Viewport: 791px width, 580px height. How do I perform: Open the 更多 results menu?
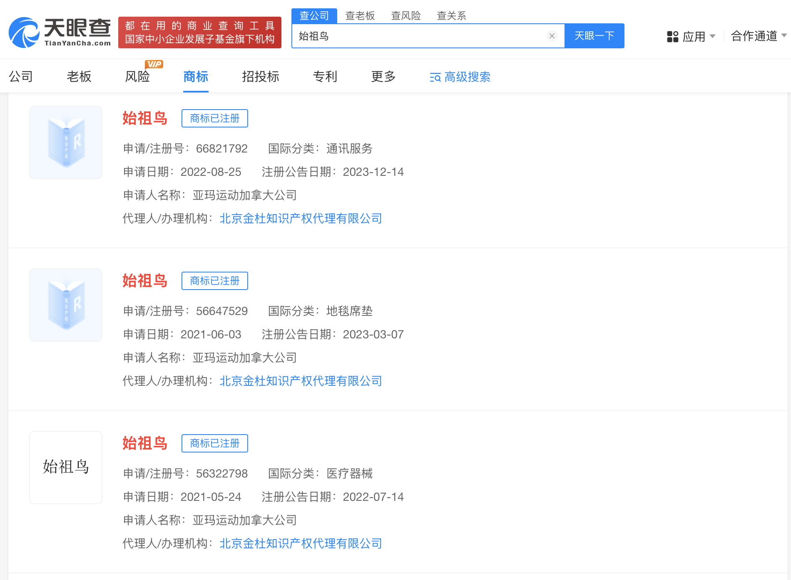point(383,77)
